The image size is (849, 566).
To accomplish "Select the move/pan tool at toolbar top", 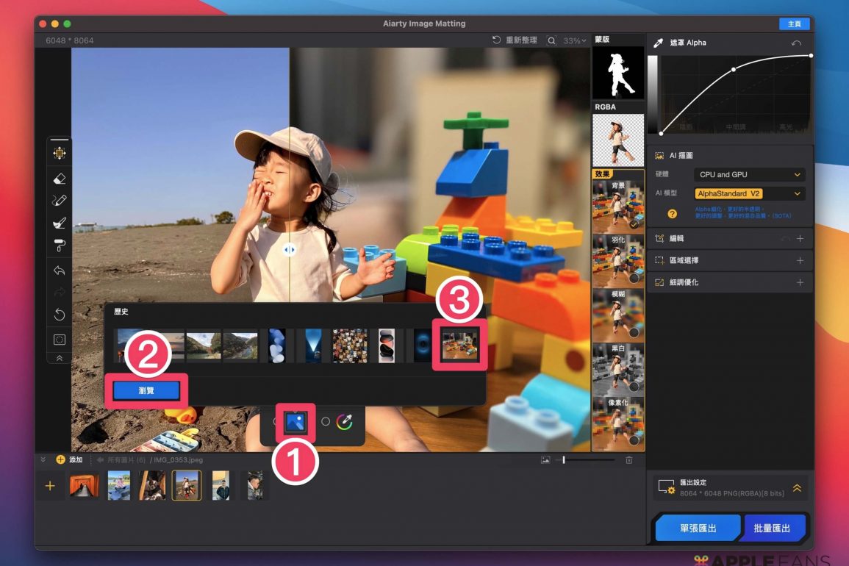I will point(60,153).
